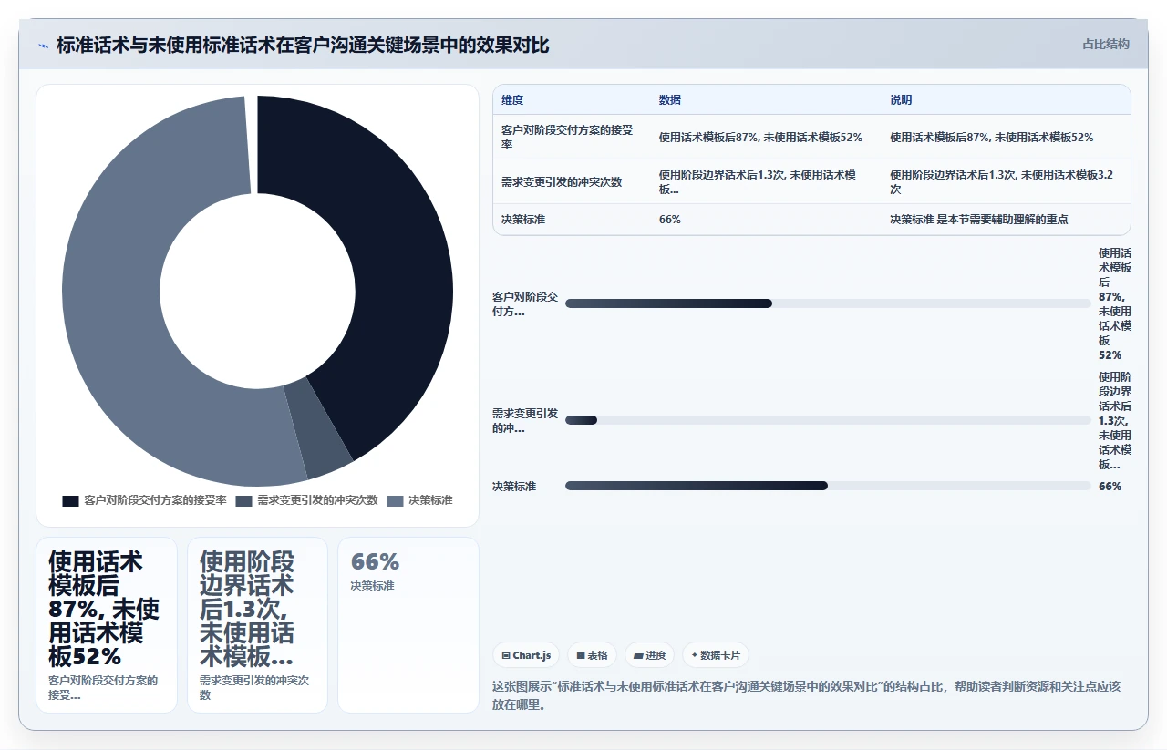Click the 进度 chip

point(649,655)
